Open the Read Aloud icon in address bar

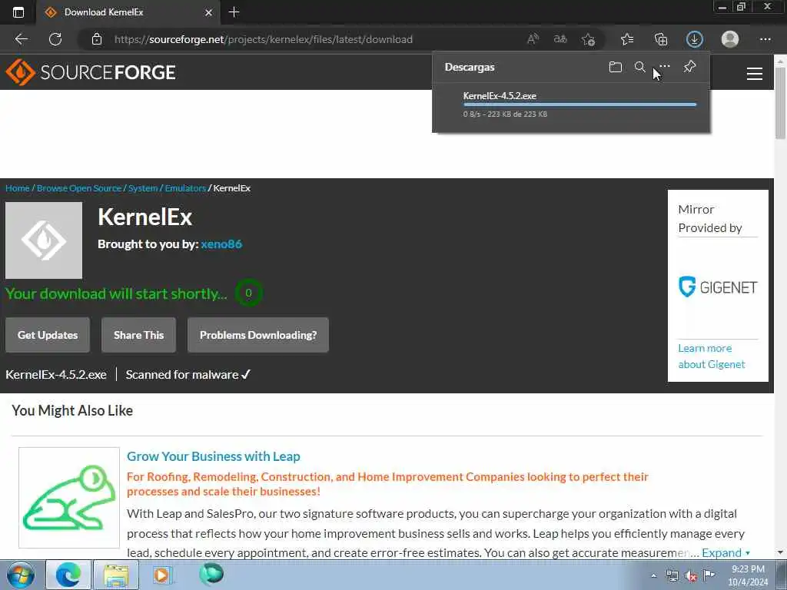click(x=533, y=39)
